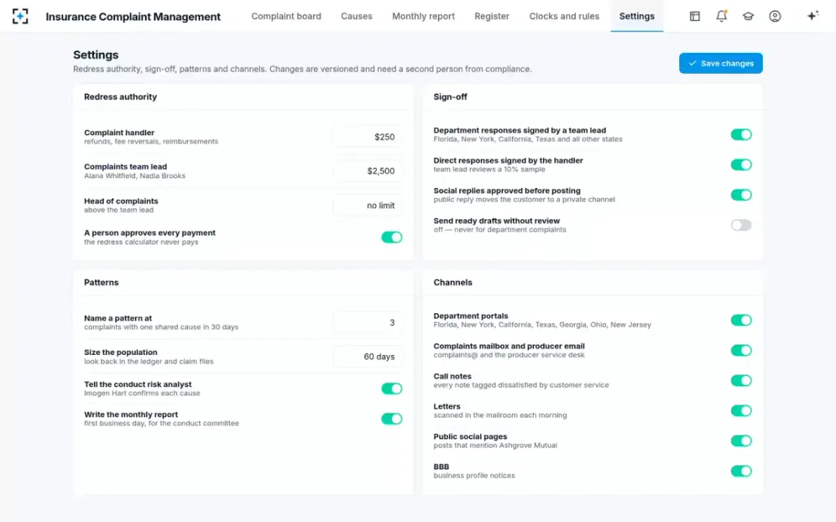Click 'the redress calculator never pays' text
This screenshot has width=836, height=522.
(x=141, y=242)
